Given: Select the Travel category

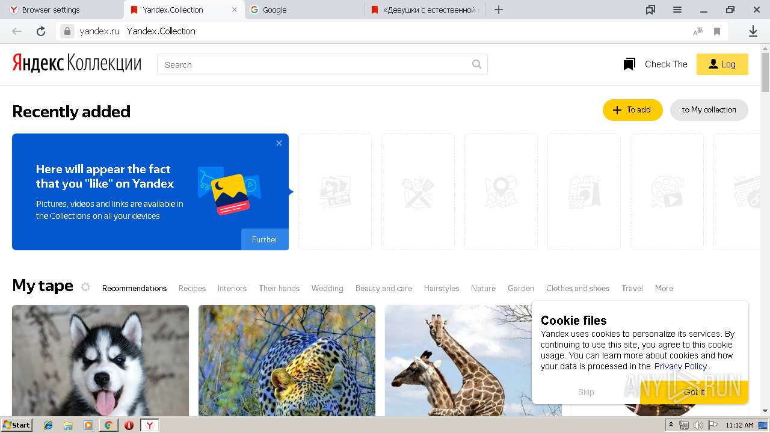Looking at the screenshot, I should point(632,288).
